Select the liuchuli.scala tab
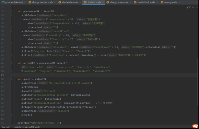 [x=94, y=2]
